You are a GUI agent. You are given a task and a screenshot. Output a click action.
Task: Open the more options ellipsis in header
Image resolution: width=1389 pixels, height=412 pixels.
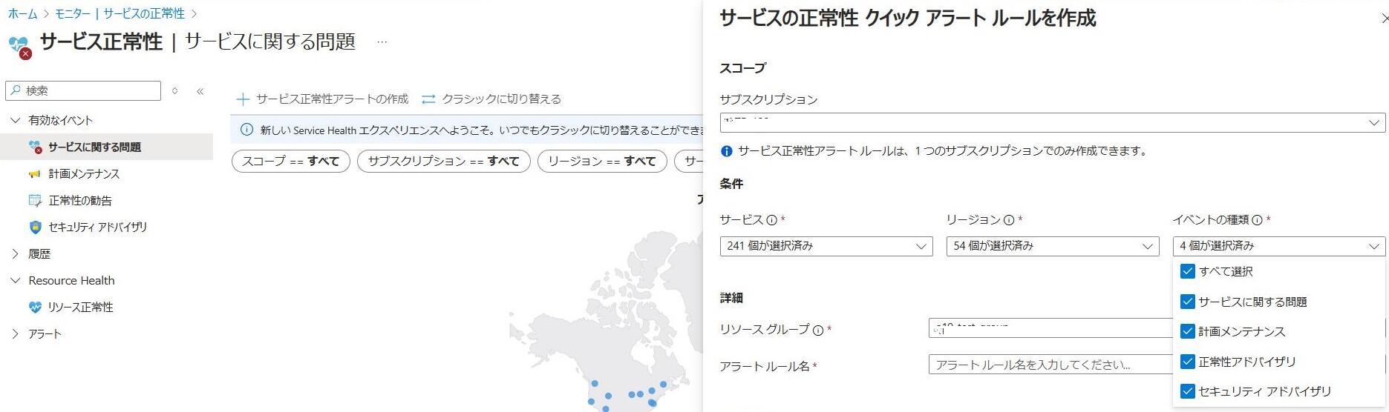coord(382,42)
